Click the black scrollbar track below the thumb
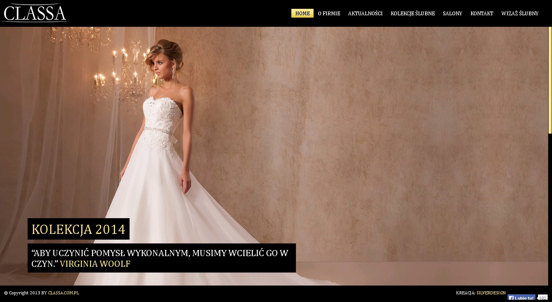The width and height of the screenshot is (552, 302). pyautogui.click(x=550, y=211)
